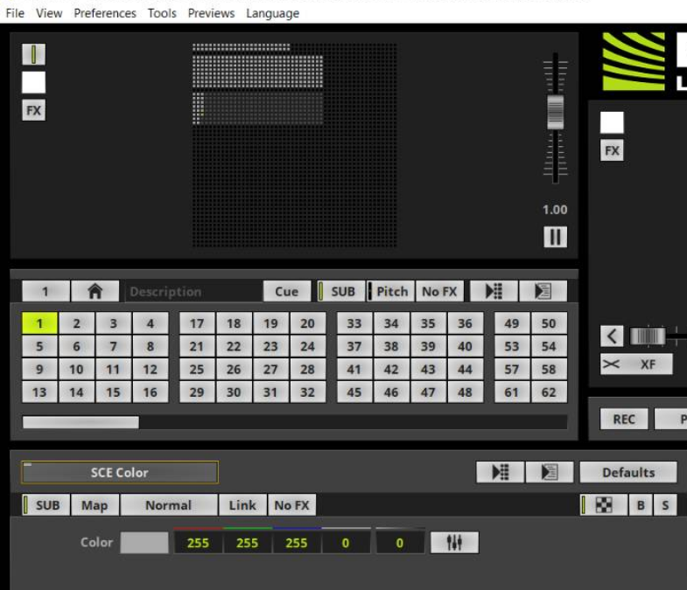Toggle SUB in storage place bar
Image resolution: width=687 pixels, height=590 pixels.
tap(337, 292)
